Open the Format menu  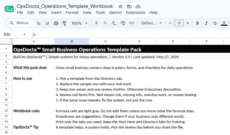pos(72,12)
